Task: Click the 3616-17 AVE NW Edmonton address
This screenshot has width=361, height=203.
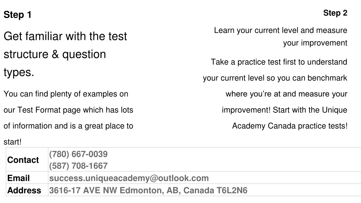Action: point(148,190)
